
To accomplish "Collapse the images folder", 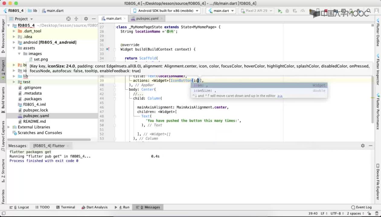I will (20, 54).
